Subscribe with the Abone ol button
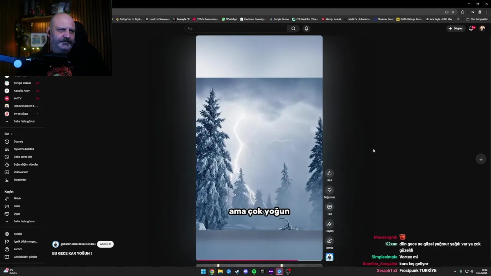This screenshot has height=276, width=491. point(105,244)
